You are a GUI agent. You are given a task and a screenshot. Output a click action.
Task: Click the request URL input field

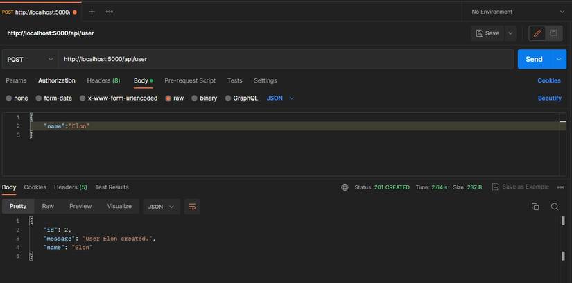286,59
